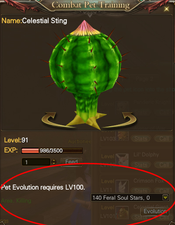Click the 140 Feral Soul Stars combo box
Viewport: 175px width, 225px height.
[x=130, y=197]
